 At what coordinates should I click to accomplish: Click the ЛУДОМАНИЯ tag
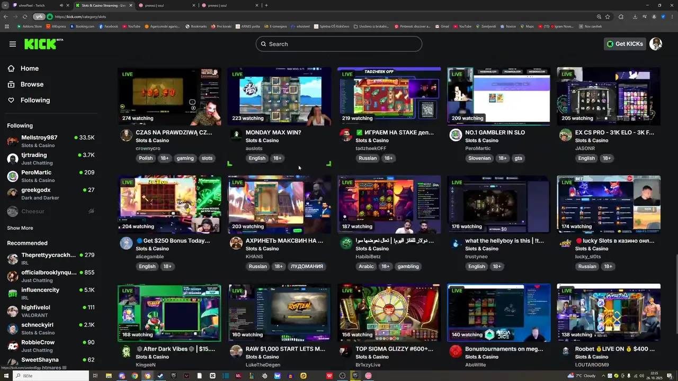coord(307,267)
